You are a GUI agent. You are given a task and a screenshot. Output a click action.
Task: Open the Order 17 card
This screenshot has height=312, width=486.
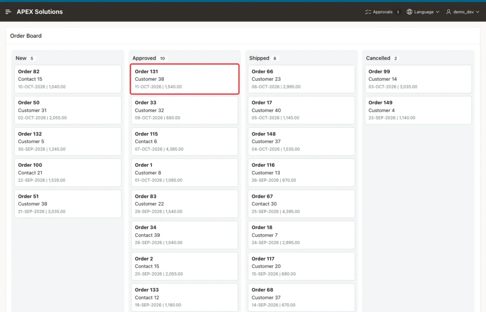pyautogui.click(x=301, y=110)
